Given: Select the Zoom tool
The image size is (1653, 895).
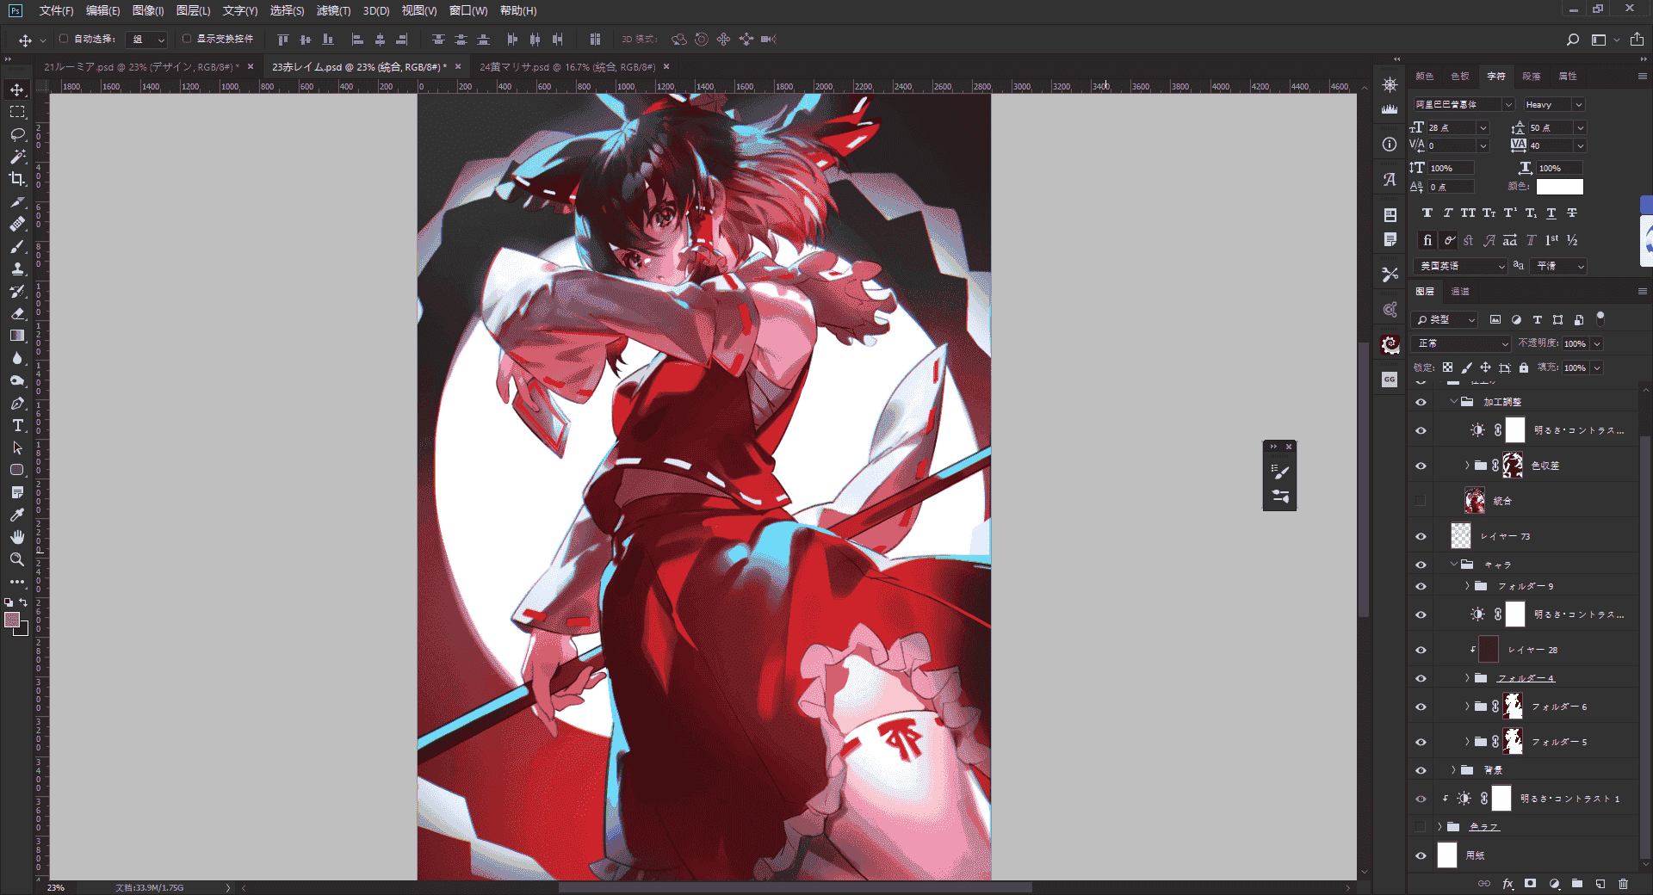Looking at the screenshot, I should click(17, 559).
